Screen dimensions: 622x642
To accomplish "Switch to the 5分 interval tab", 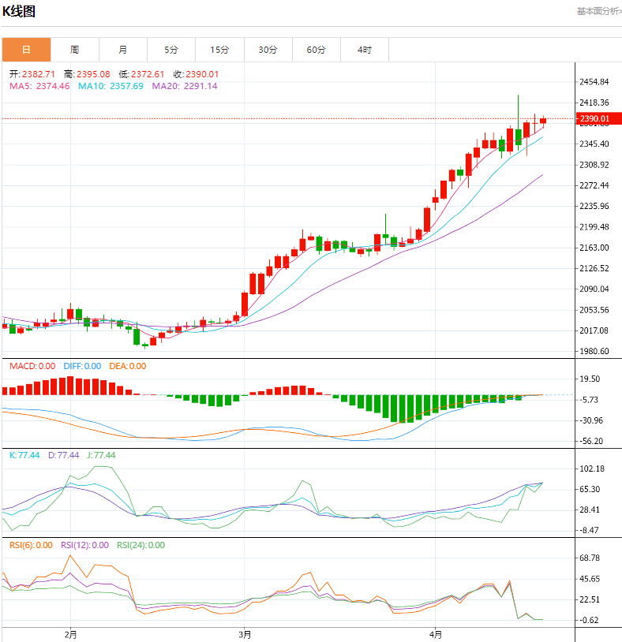I will coord(171,50).
